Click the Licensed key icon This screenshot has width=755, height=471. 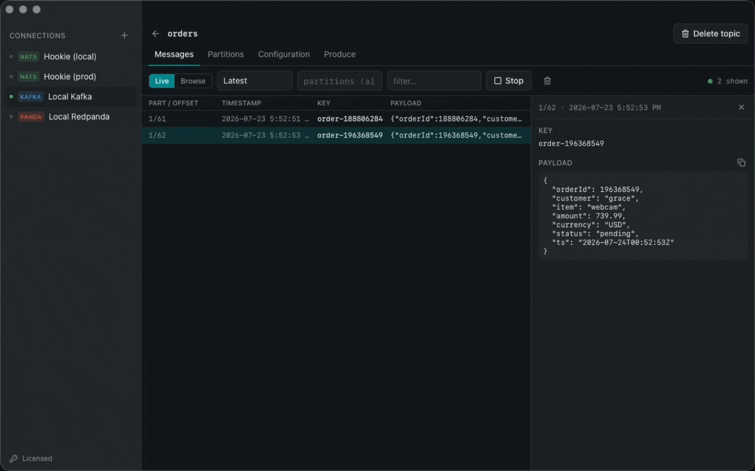click(14, 458)
